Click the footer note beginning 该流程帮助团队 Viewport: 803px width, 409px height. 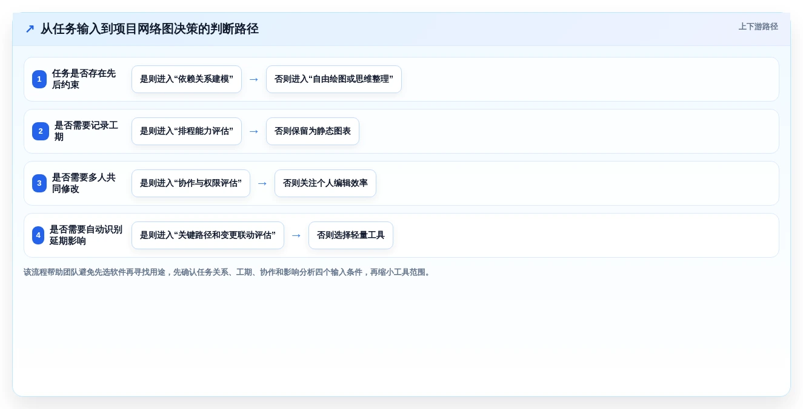pos(228,272)
